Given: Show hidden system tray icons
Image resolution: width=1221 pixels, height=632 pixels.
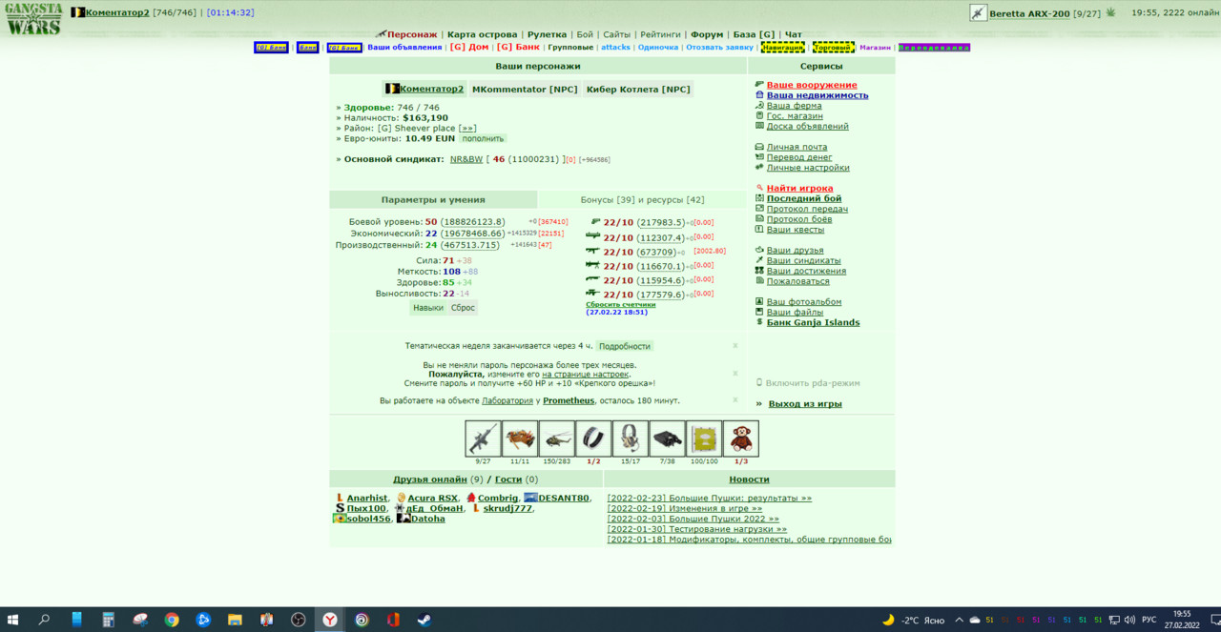Looking at the screenshot, I should [x=959, y=620].
